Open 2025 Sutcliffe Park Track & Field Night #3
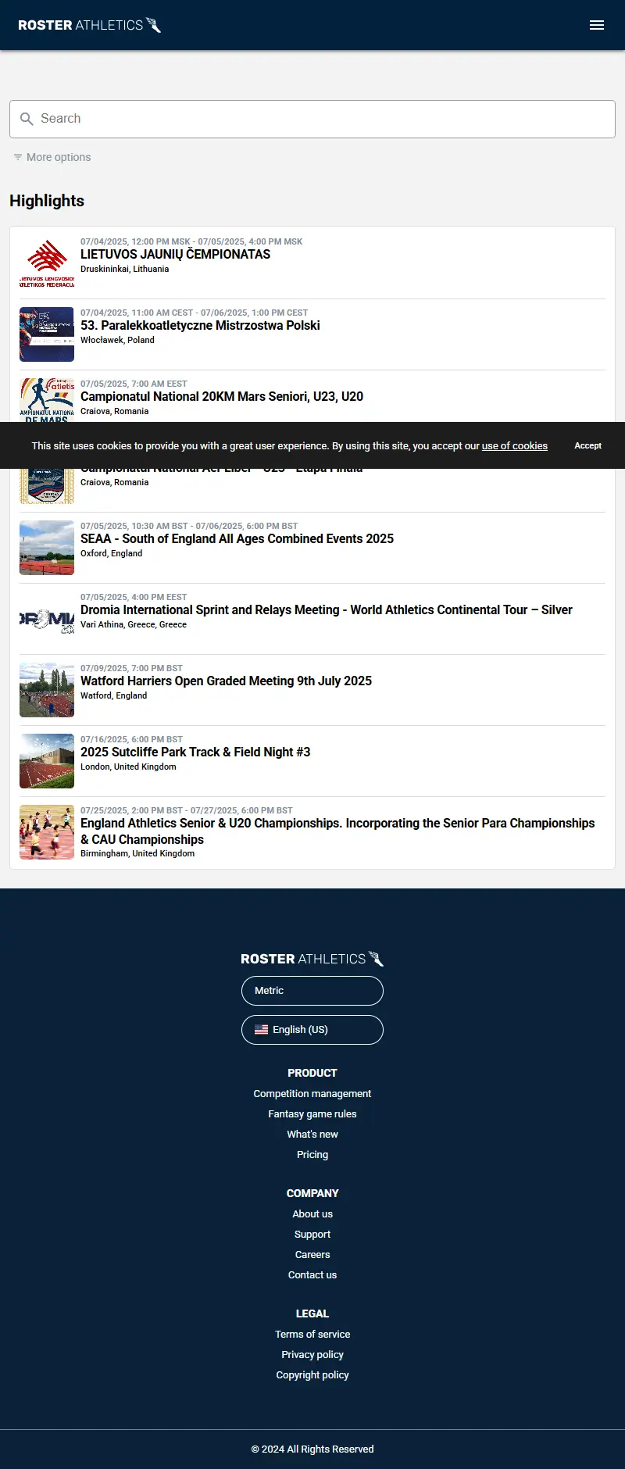This screenshot has width=625, height=1469. (195, 752)
